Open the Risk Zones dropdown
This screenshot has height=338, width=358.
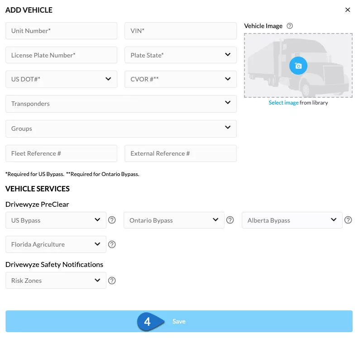pyautogui.click(x=56, y=281)
